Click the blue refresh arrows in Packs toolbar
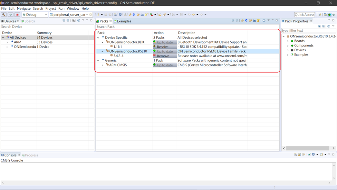Image resolution: width=337 pixels, height=190 pixels. pos(246,21)
